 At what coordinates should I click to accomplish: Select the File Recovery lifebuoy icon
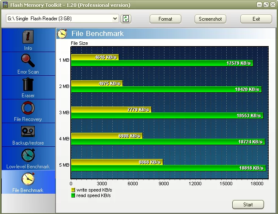tap(28, 108)
